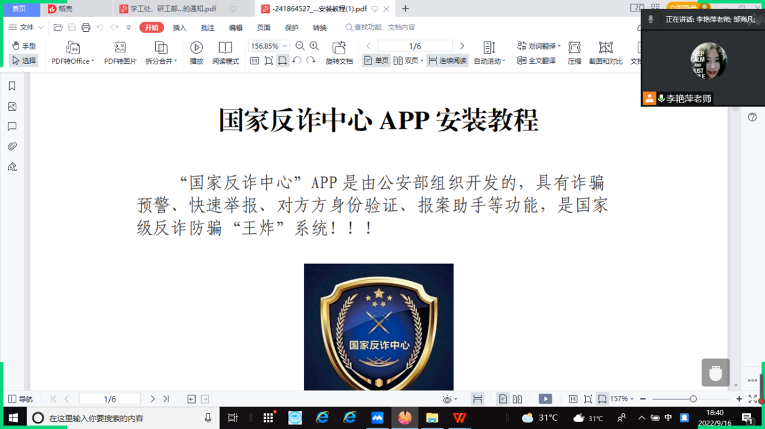The width and height of the screenshot is (765, 429).
Task: Adjust the zoom slider handle
Action: coord(693,399)
